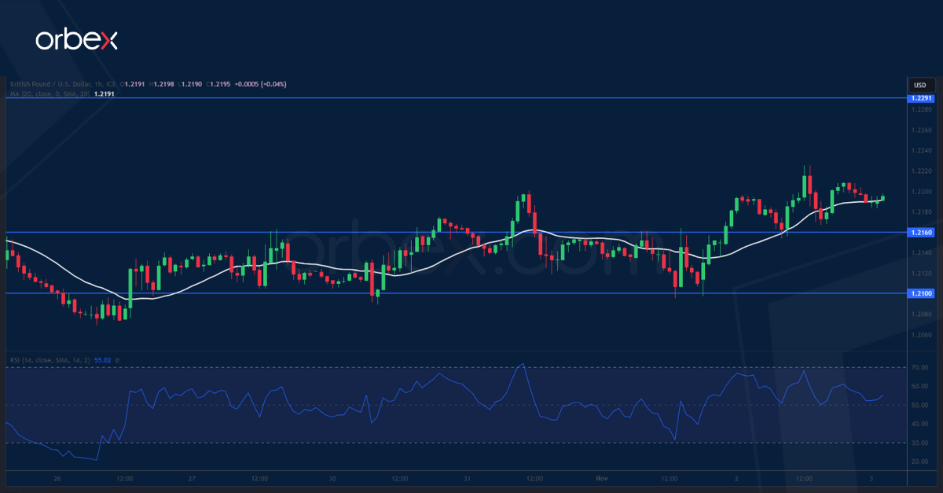Click the 31 date label on time axis
Viewport: 943px width, 493px height.
coord(467,478)
